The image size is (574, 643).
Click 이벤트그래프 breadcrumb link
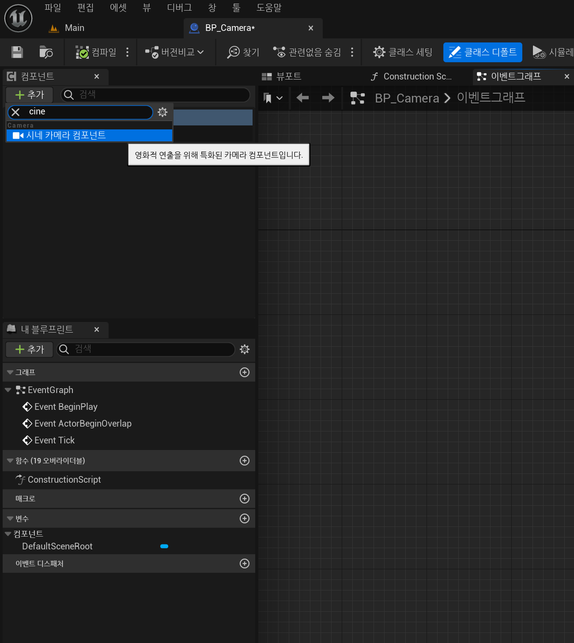pos(491,98)
